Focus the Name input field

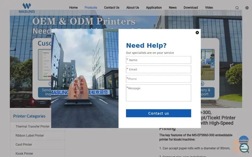pyautogui.click(x=158, y=60)
